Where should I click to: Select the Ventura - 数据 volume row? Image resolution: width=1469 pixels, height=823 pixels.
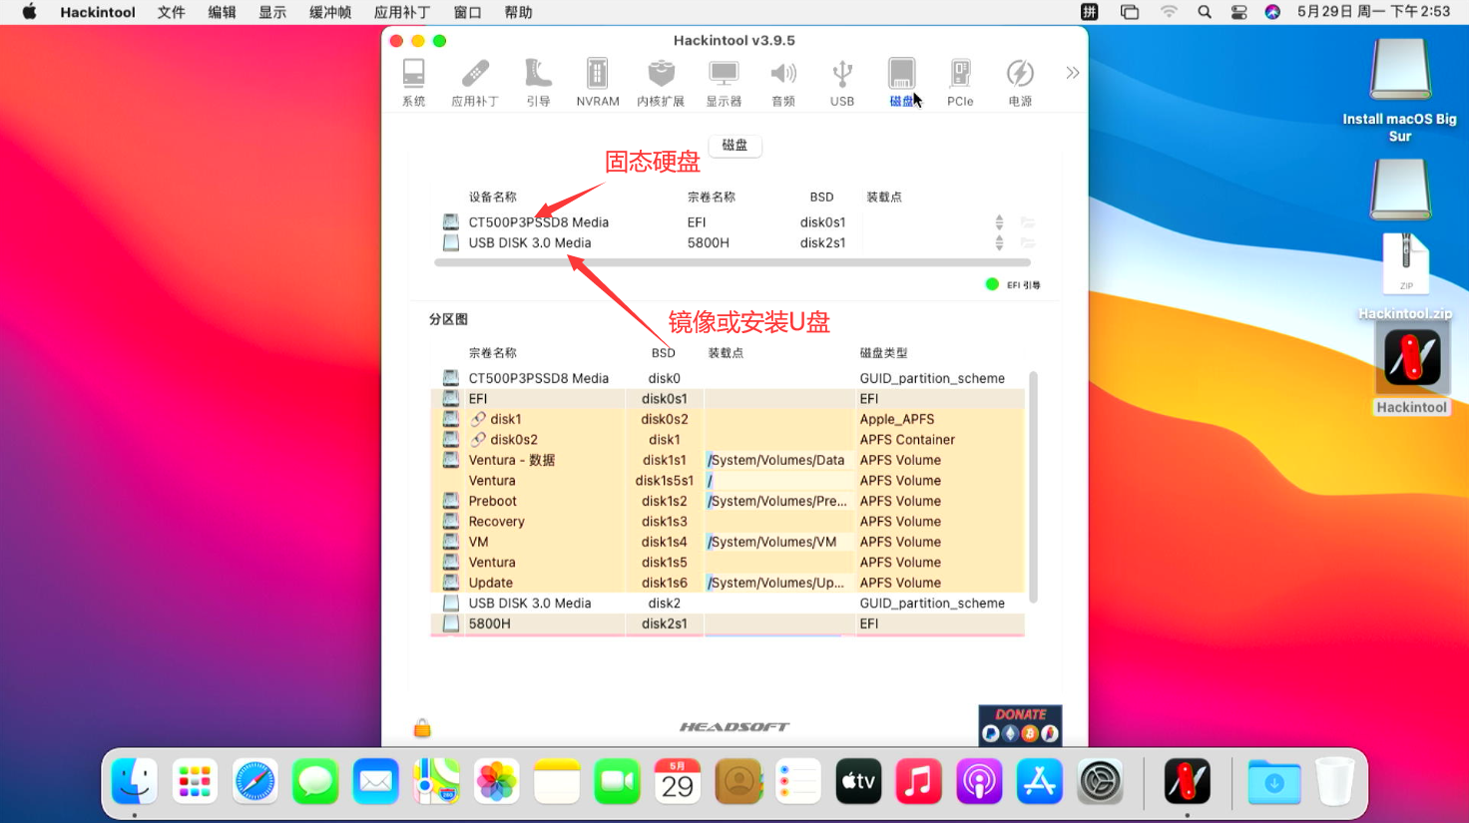(x=728, y=460)
